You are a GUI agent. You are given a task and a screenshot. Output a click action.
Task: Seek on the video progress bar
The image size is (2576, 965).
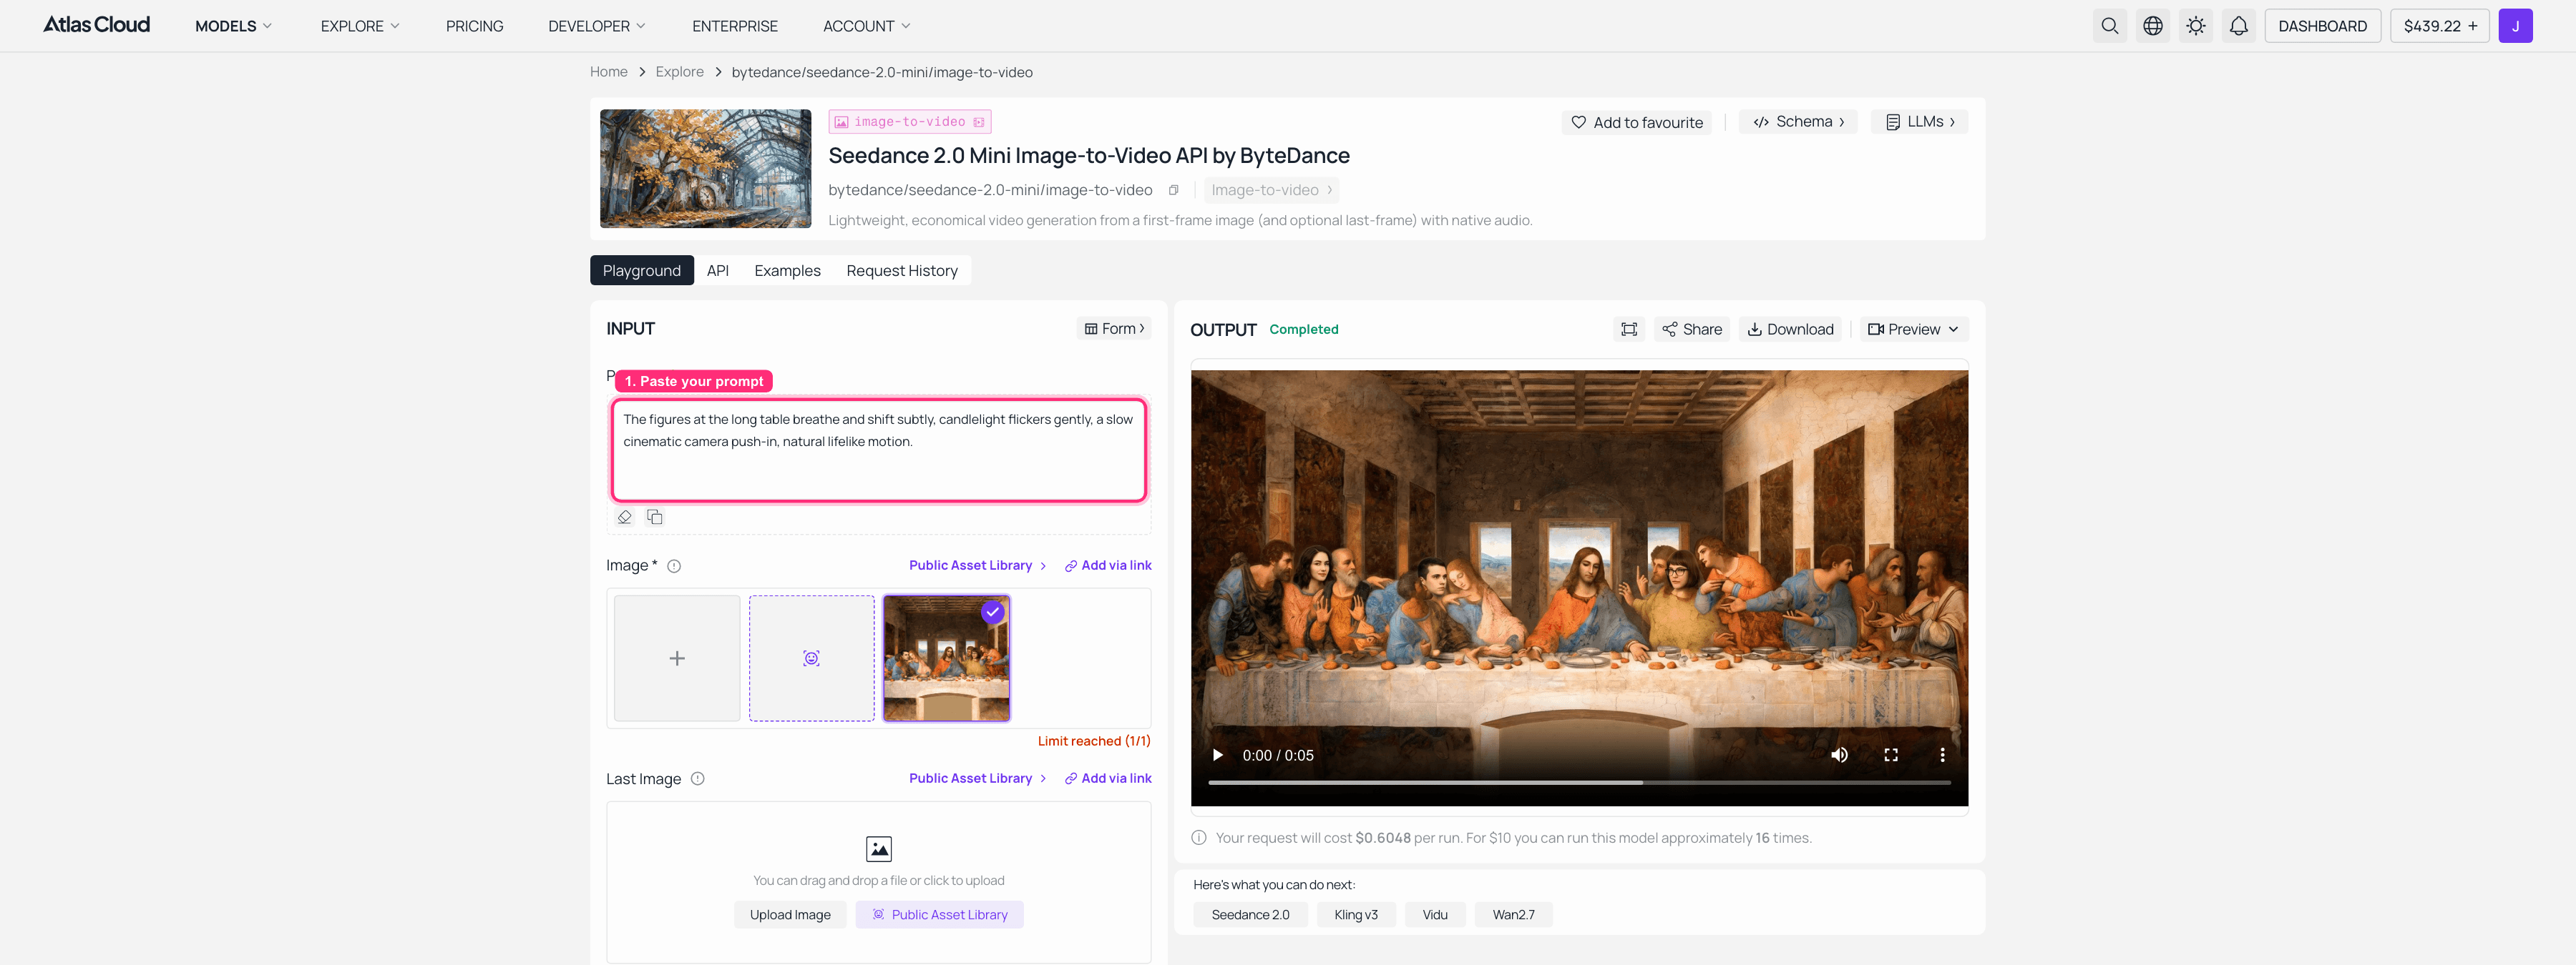1579,783
